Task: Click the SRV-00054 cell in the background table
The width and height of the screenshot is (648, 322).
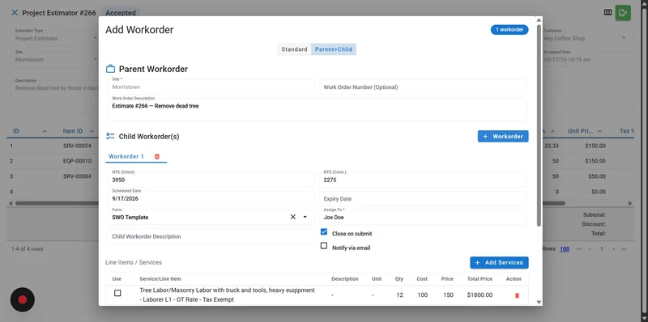Action: point(77,146)
